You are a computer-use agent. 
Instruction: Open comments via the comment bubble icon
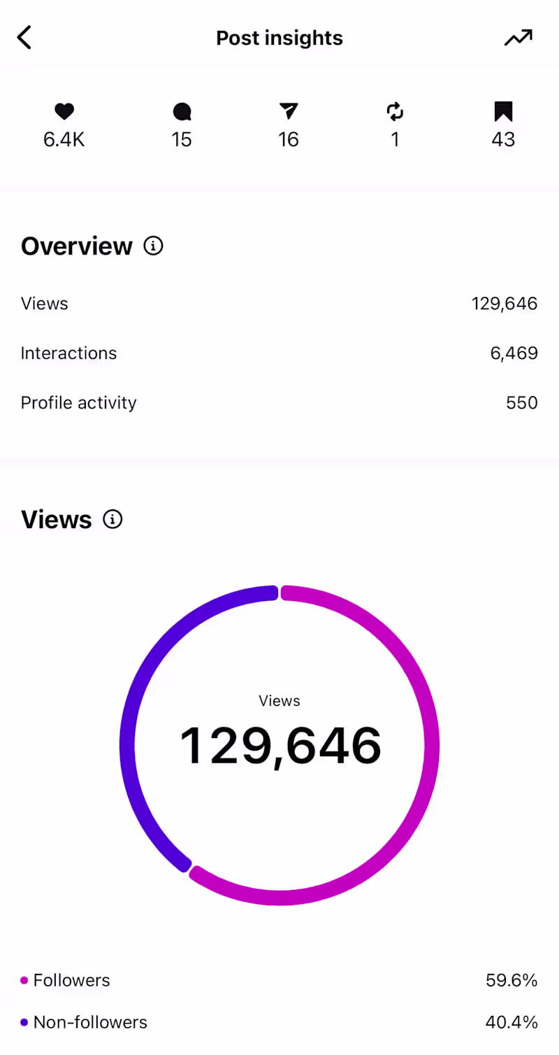(182, 111)
